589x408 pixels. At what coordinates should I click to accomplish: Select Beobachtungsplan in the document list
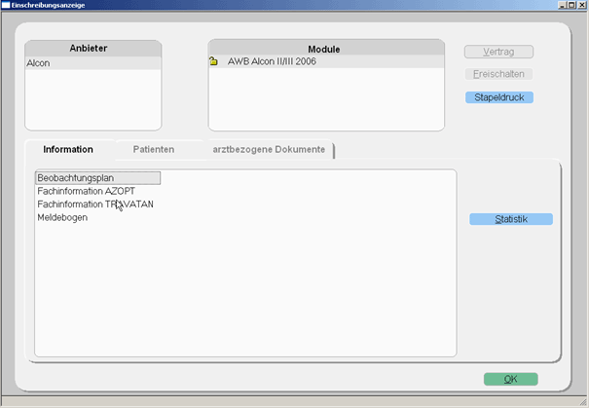coord(96,178)
